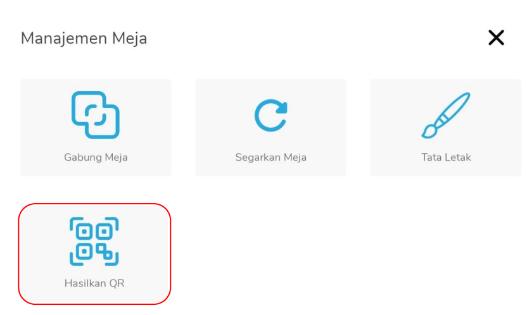Click the Tata Letak text label
Image resolution: width=527 pixels, height=315 pixels.
point(446,157)
